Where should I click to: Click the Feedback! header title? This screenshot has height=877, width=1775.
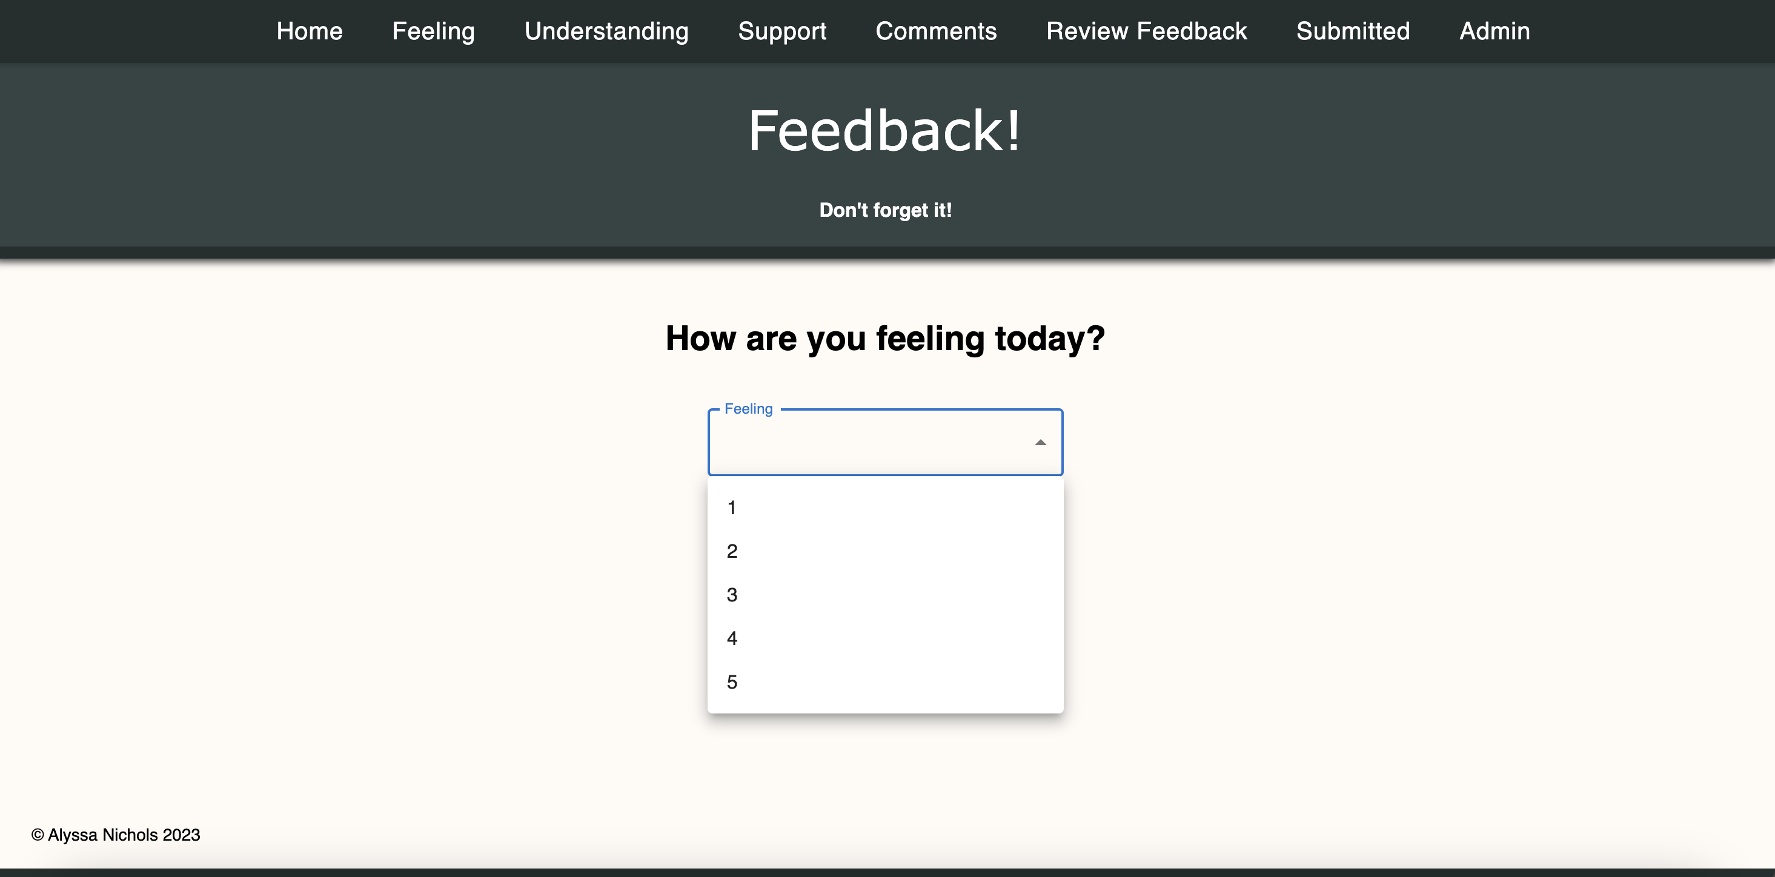click(x=884, y=131)
